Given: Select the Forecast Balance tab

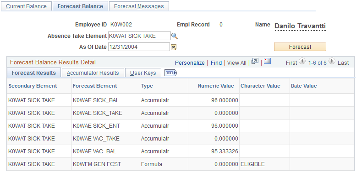Looking at the screenshot, I should coord(80,6).
